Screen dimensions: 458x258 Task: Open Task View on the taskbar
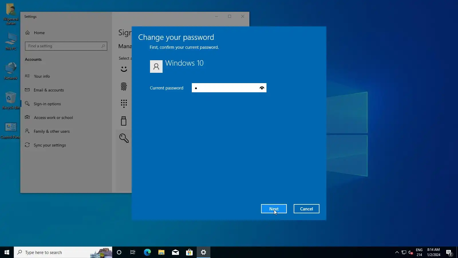133,252
